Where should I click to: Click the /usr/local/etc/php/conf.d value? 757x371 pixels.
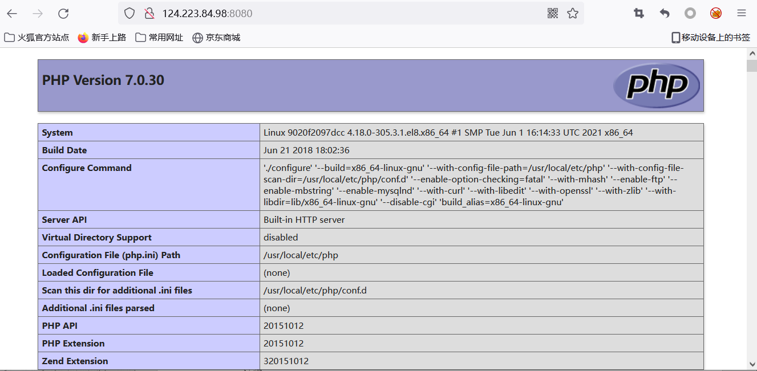(x=315, y=291)
